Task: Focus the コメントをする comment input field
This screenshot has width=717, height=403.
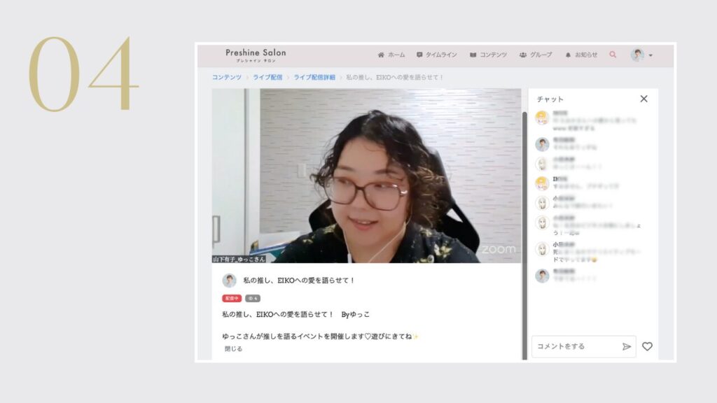Action: 576,346
